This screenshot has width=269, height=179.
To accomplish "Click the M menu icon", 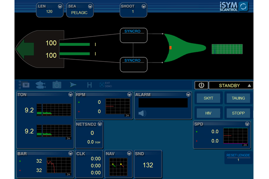I will (x=25, y=85).
